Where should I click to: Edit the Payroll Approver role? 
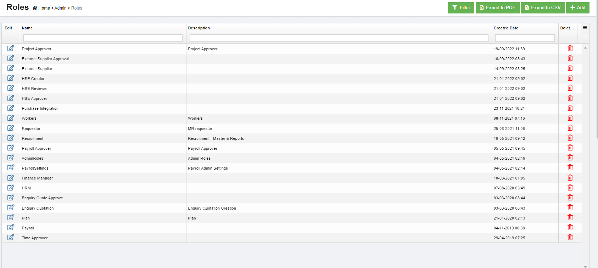pos(11,148)
